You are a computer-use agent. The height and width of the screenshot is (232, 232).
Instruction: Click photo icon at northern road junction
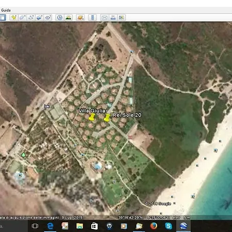coord(131,52)
